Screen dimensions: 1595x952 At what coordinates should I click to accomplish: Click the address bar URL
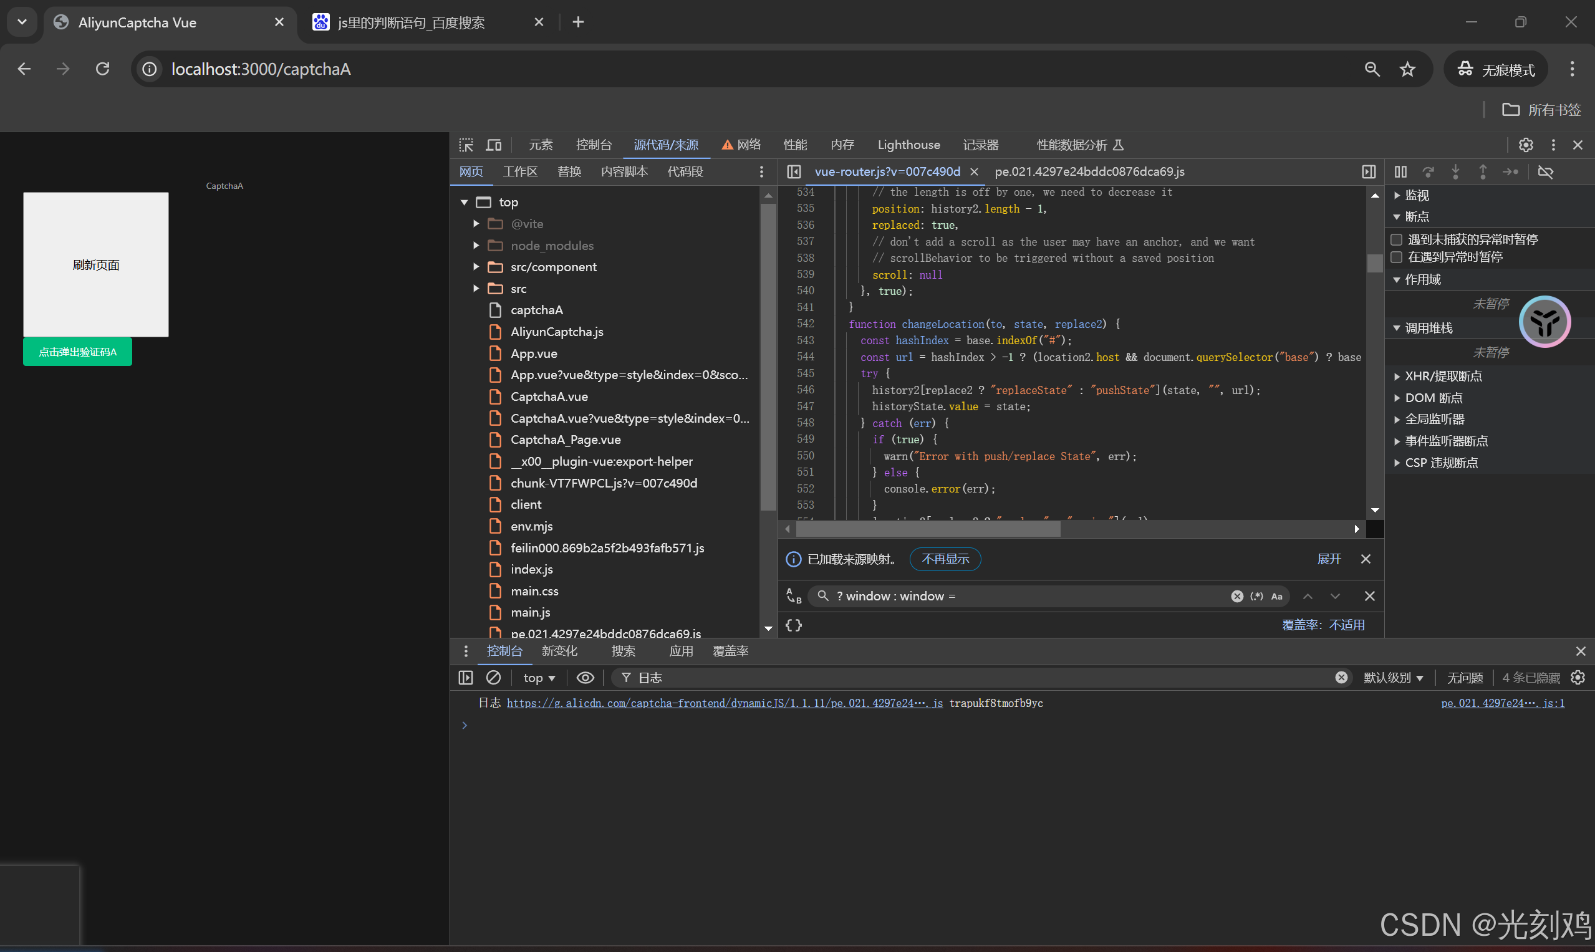pos(261,69)
